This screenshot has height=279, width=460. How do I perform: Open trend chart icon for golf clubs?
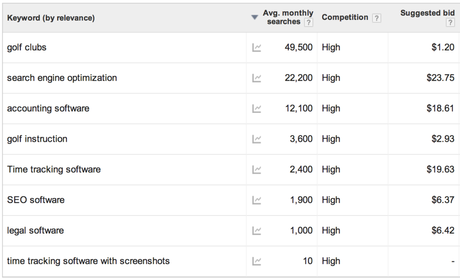(x=257, y=48)
